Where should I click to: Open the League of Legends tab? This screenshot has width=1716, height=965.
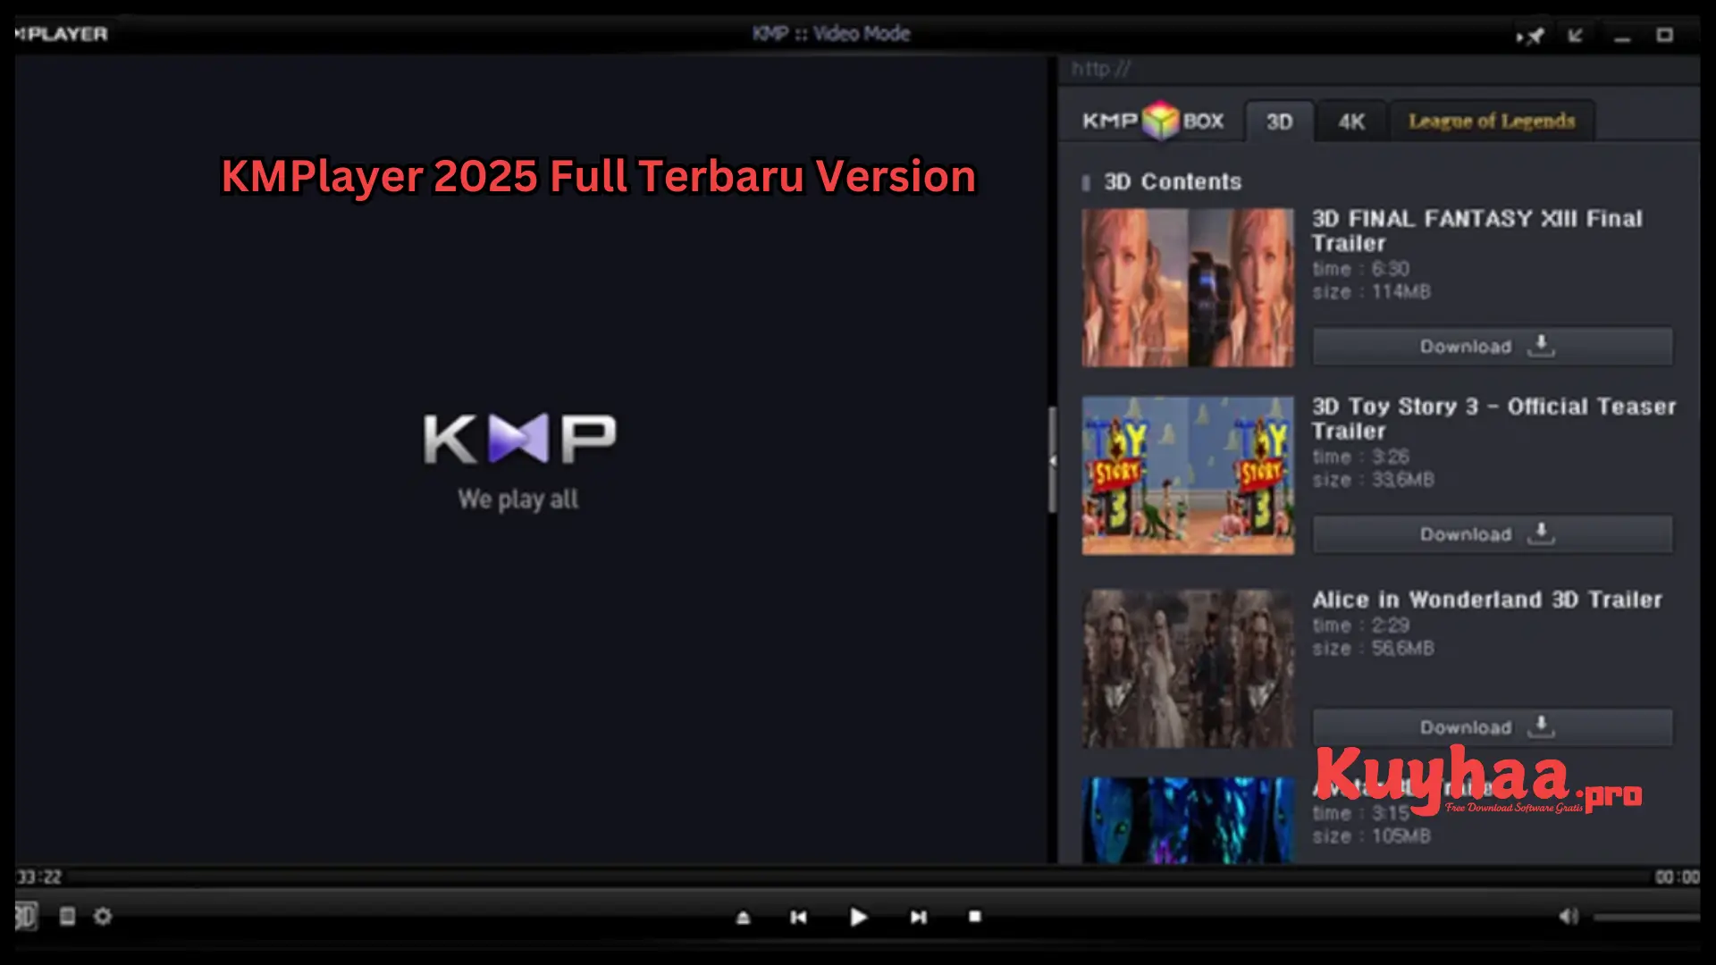coord(1490,121)
